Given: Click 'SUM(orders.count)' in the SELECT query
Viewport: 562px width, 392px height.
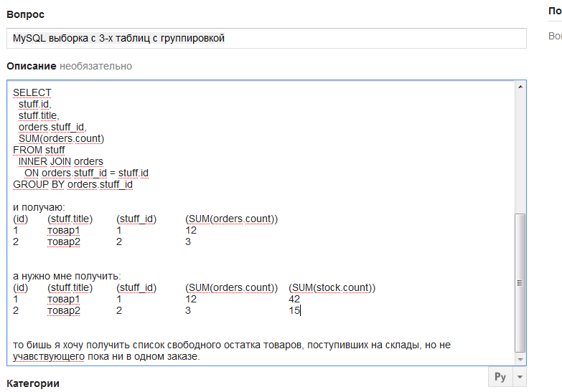Looking at the screenshot, I should (62, 138).
